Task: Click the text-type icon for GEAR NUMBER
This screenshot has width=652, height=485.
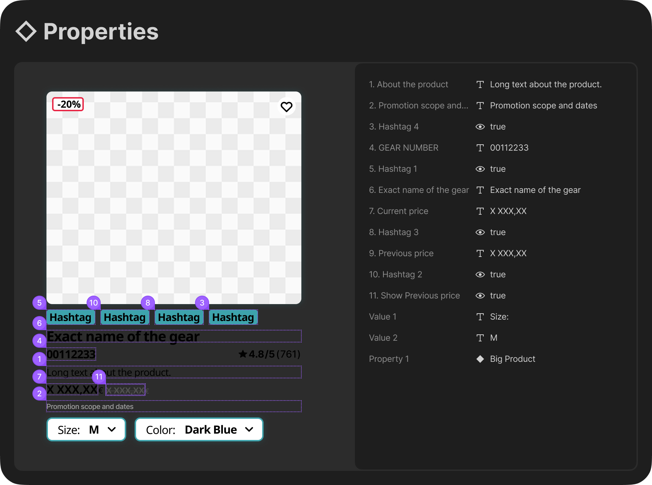Action: click(480, 148)
